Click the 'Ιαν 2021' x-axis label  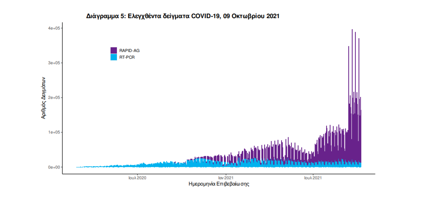(x=225, y=178)
